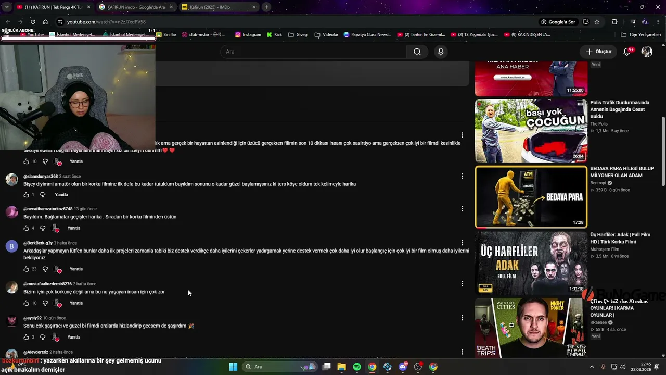Dislike the @necatihamzaturkoz6748 comment
Screen dimensions: 666x375
(43, 228)
